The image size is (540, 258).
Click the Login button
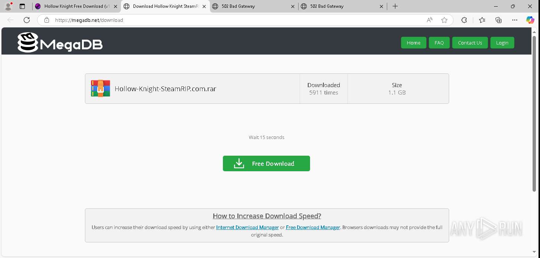(x=502, y=43)
